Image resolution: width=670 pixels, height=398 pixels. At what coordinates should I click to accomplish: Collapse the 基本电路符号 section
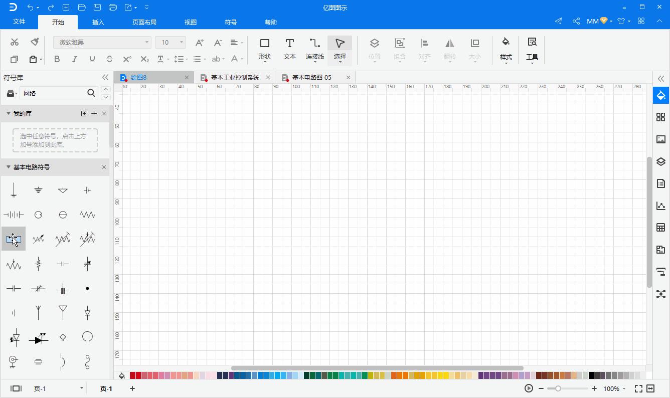click(9, 167)
